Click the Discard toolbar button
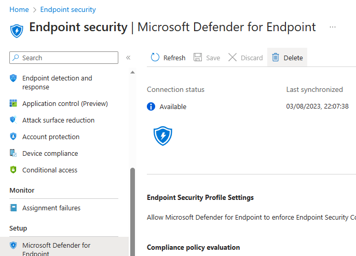This screenshot has height=256, width=356. (245, 58)
